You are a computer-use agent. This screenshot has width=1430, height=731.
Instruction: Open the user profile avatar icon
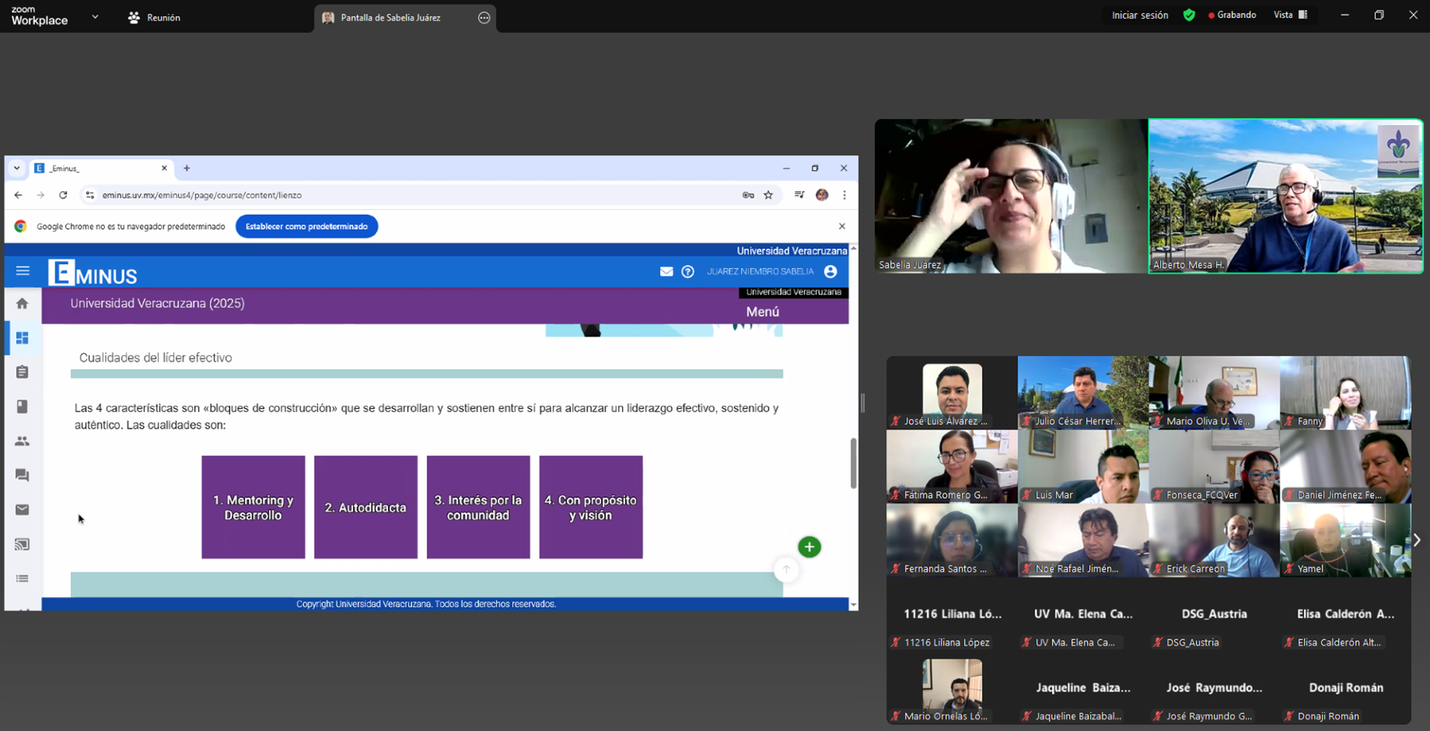click(830, 272)
